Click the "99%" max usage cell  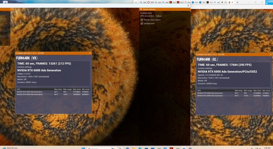tap(65, 92)
